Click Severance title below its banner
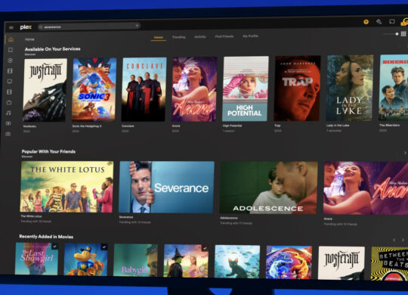This screenshot has height=295, width=408. (x=126, y=217)
